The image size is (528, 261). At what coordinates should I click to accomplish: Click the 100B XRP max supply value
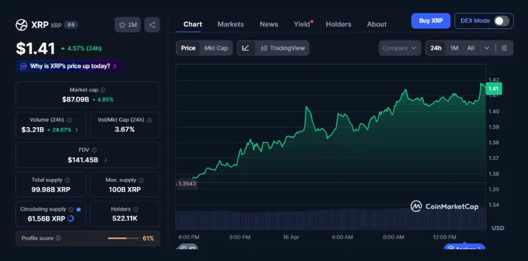[x=125, y=190]
